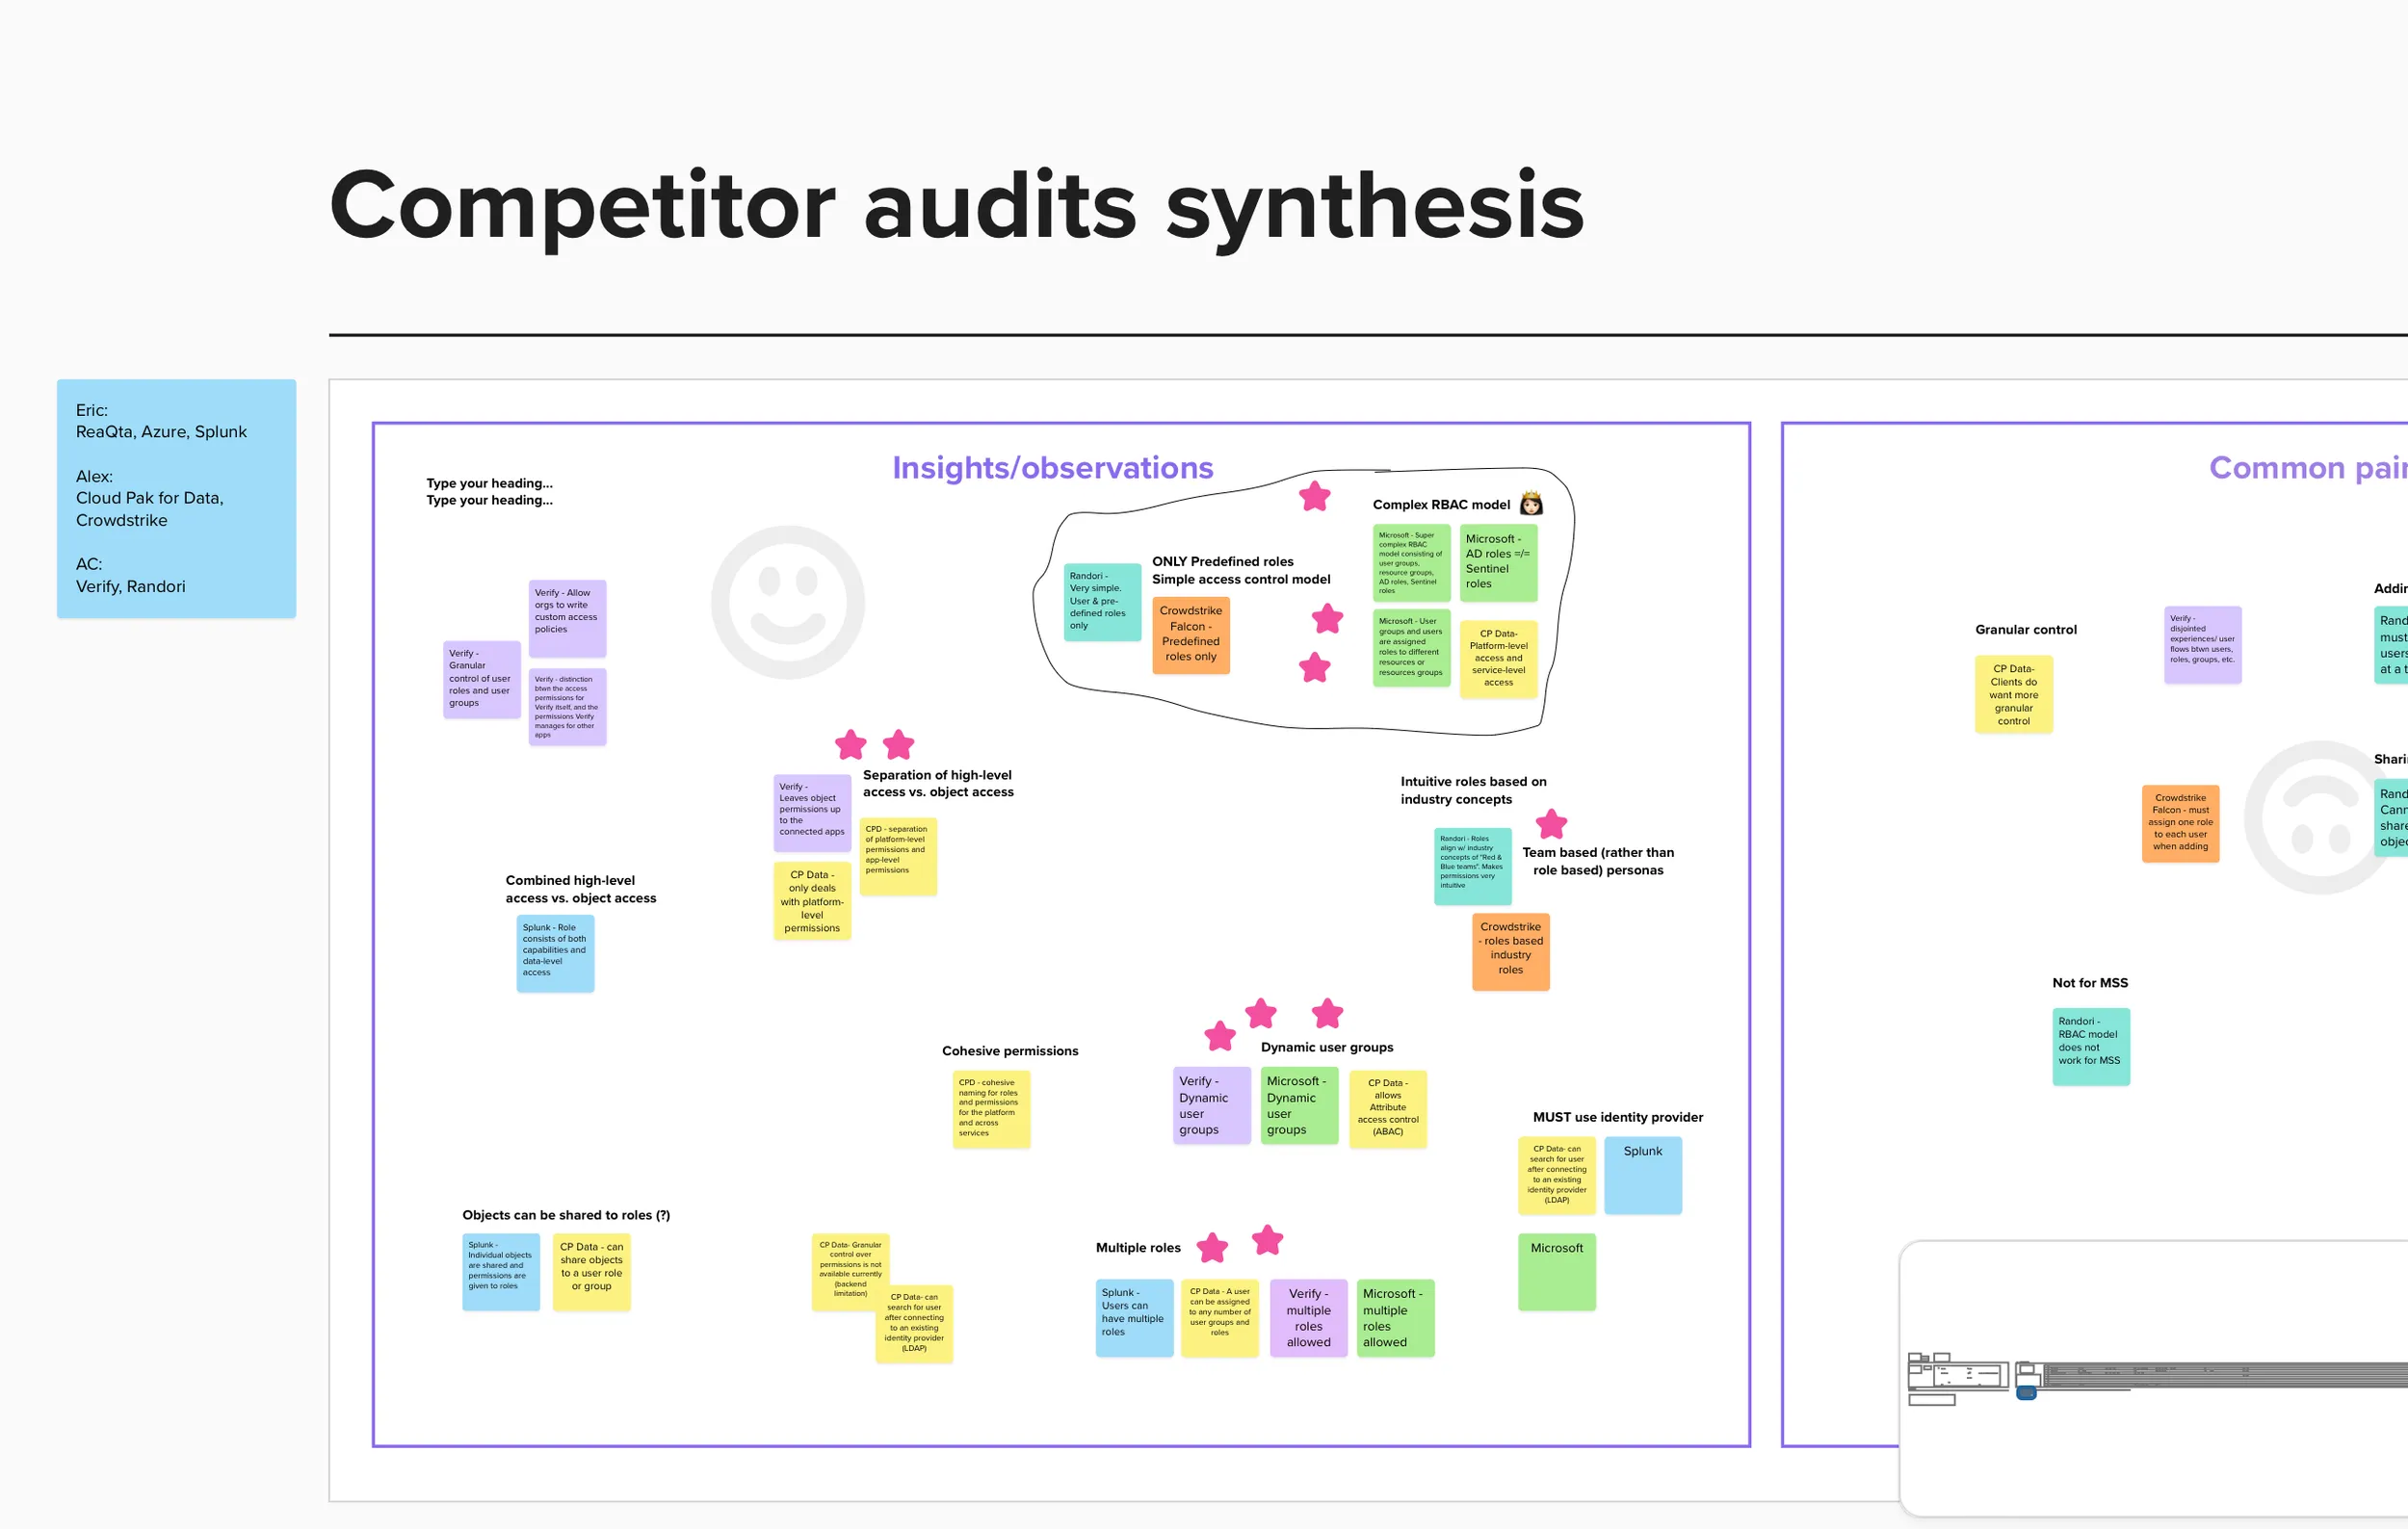This screenshot has height=1529, width=2408.
Task: Click the blue viewport marker in the minimap
Action: tap(2026, 1392)
